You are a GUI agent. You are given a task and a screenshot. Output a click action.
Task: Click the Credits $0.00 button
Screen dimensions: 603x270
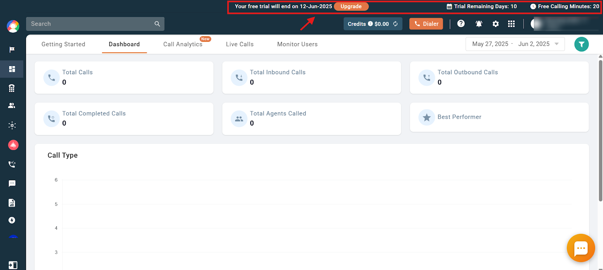373,24
